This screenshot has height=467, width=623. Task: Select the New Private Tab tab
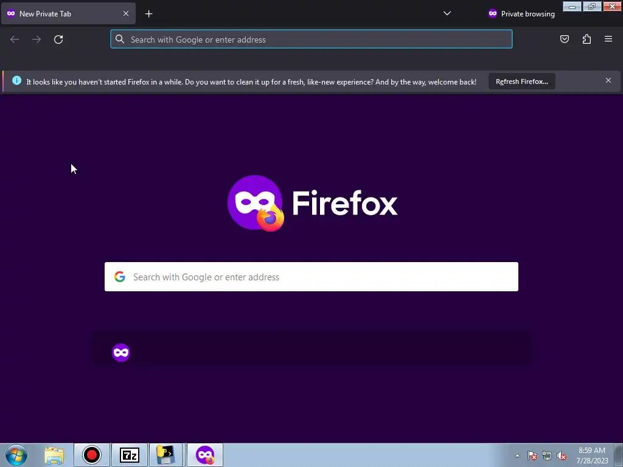[68, 13]
